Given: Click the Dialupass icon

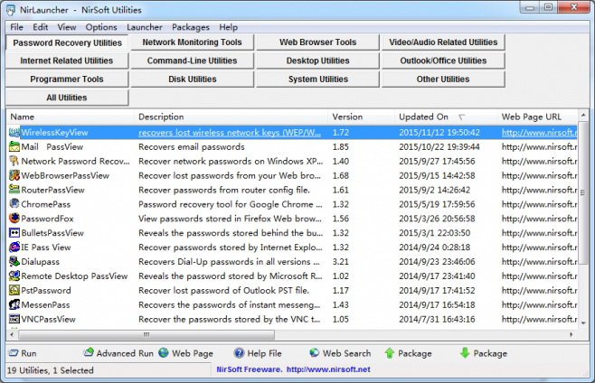Looking at the screenshot, I should [14, 262].
